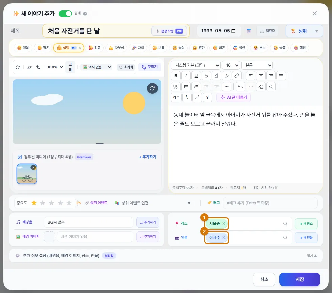The height and width of the screenshot is (293, 332).
Task: Set importance to two stars
Action: coord(43,203)
